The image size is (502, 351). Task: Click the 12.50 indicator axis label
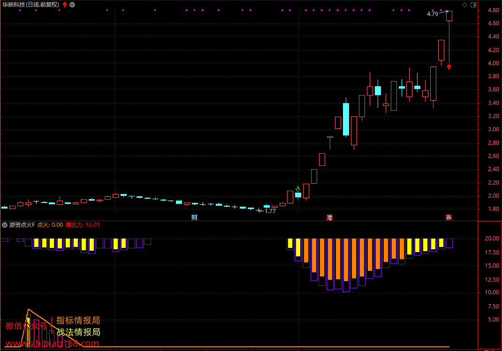click(492, 279)
